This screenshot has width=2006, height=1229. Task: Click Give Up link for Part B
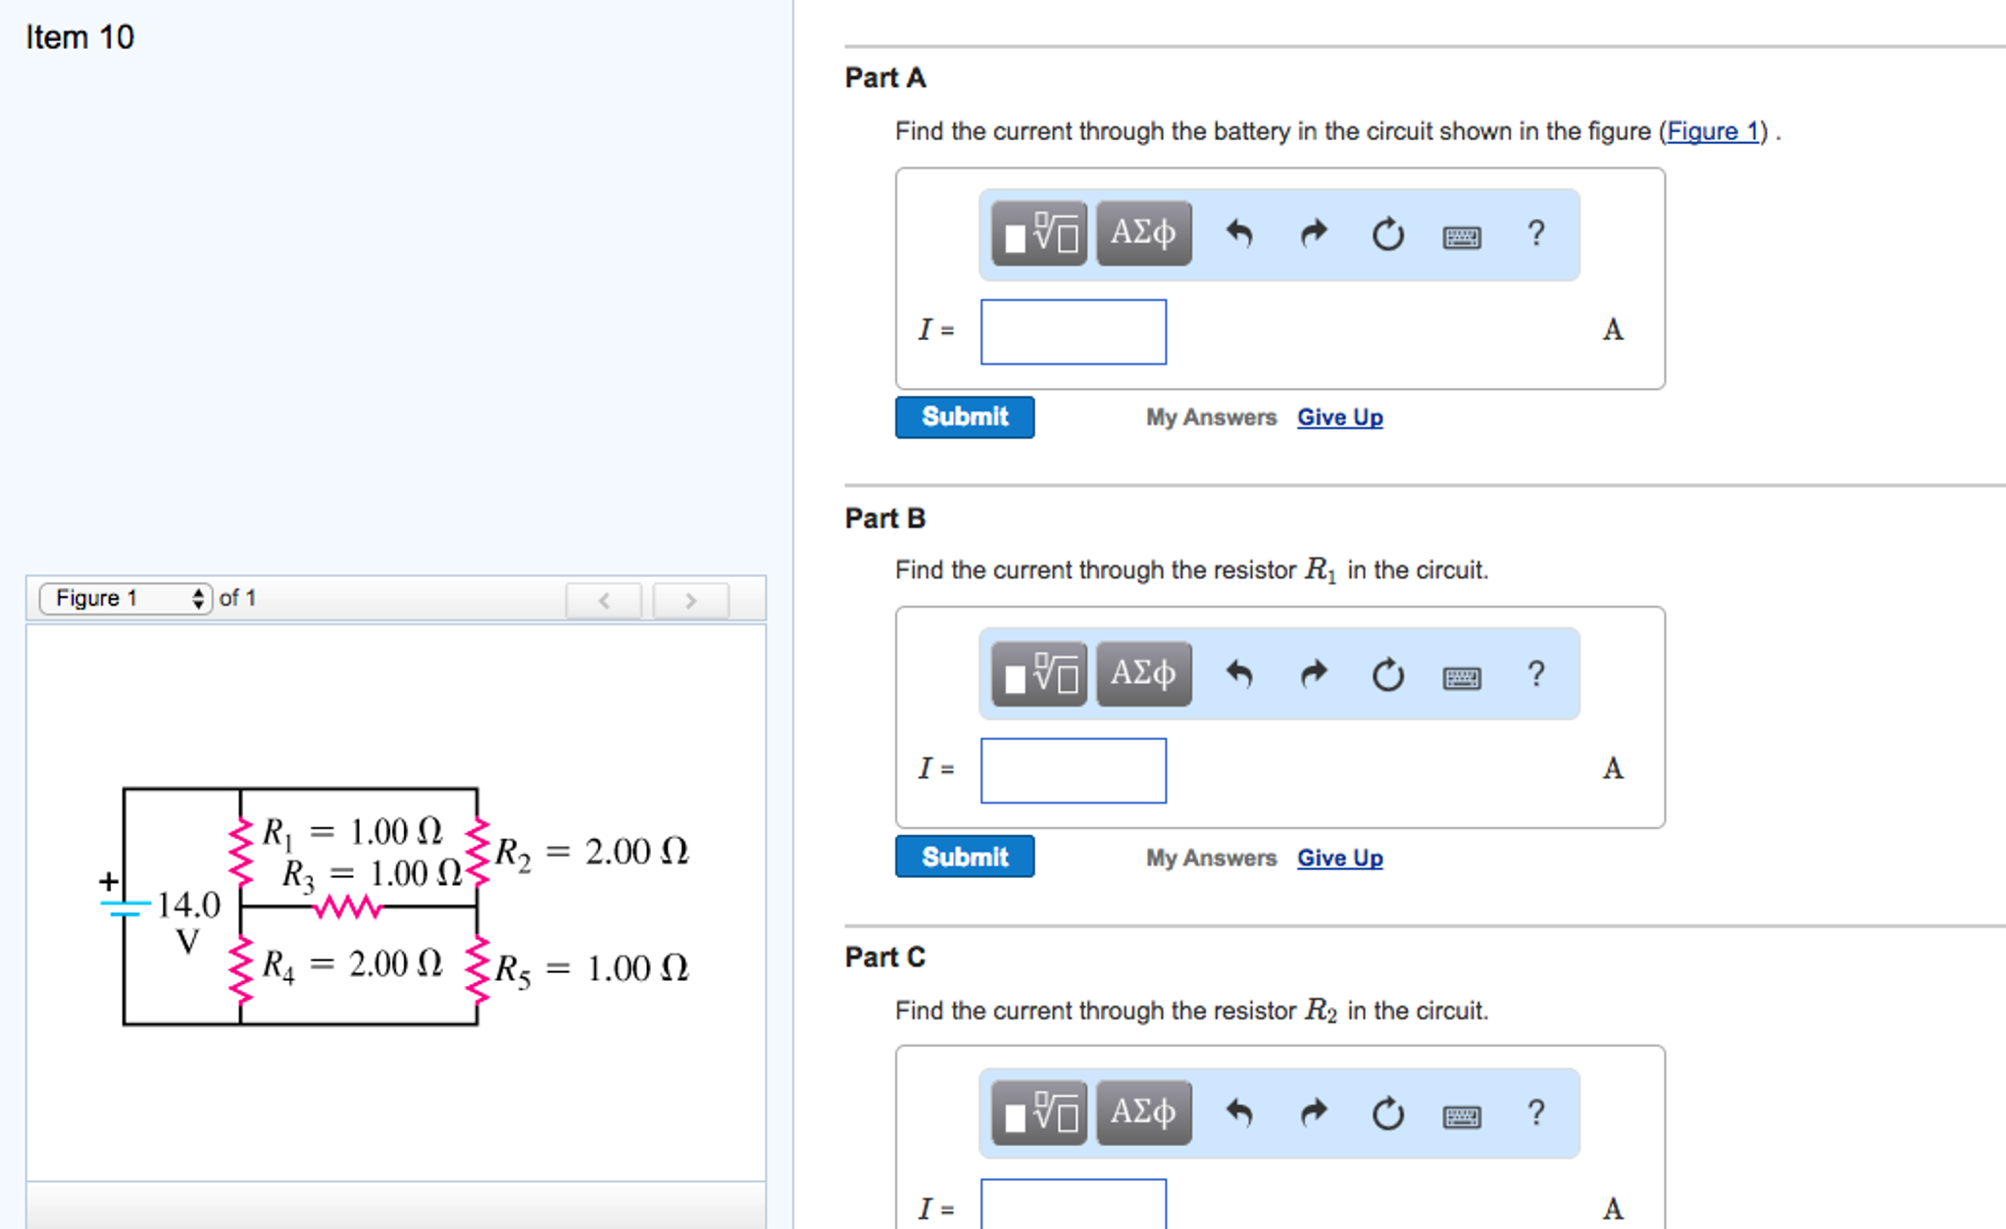(x=1339, y=858)
